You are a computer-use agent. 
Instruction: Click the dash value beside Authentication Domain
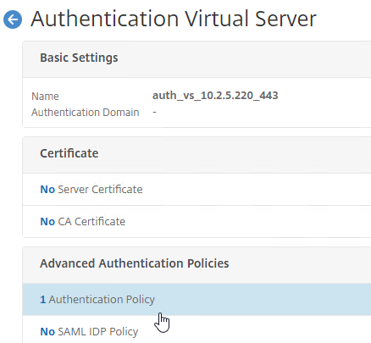[154, 112]
